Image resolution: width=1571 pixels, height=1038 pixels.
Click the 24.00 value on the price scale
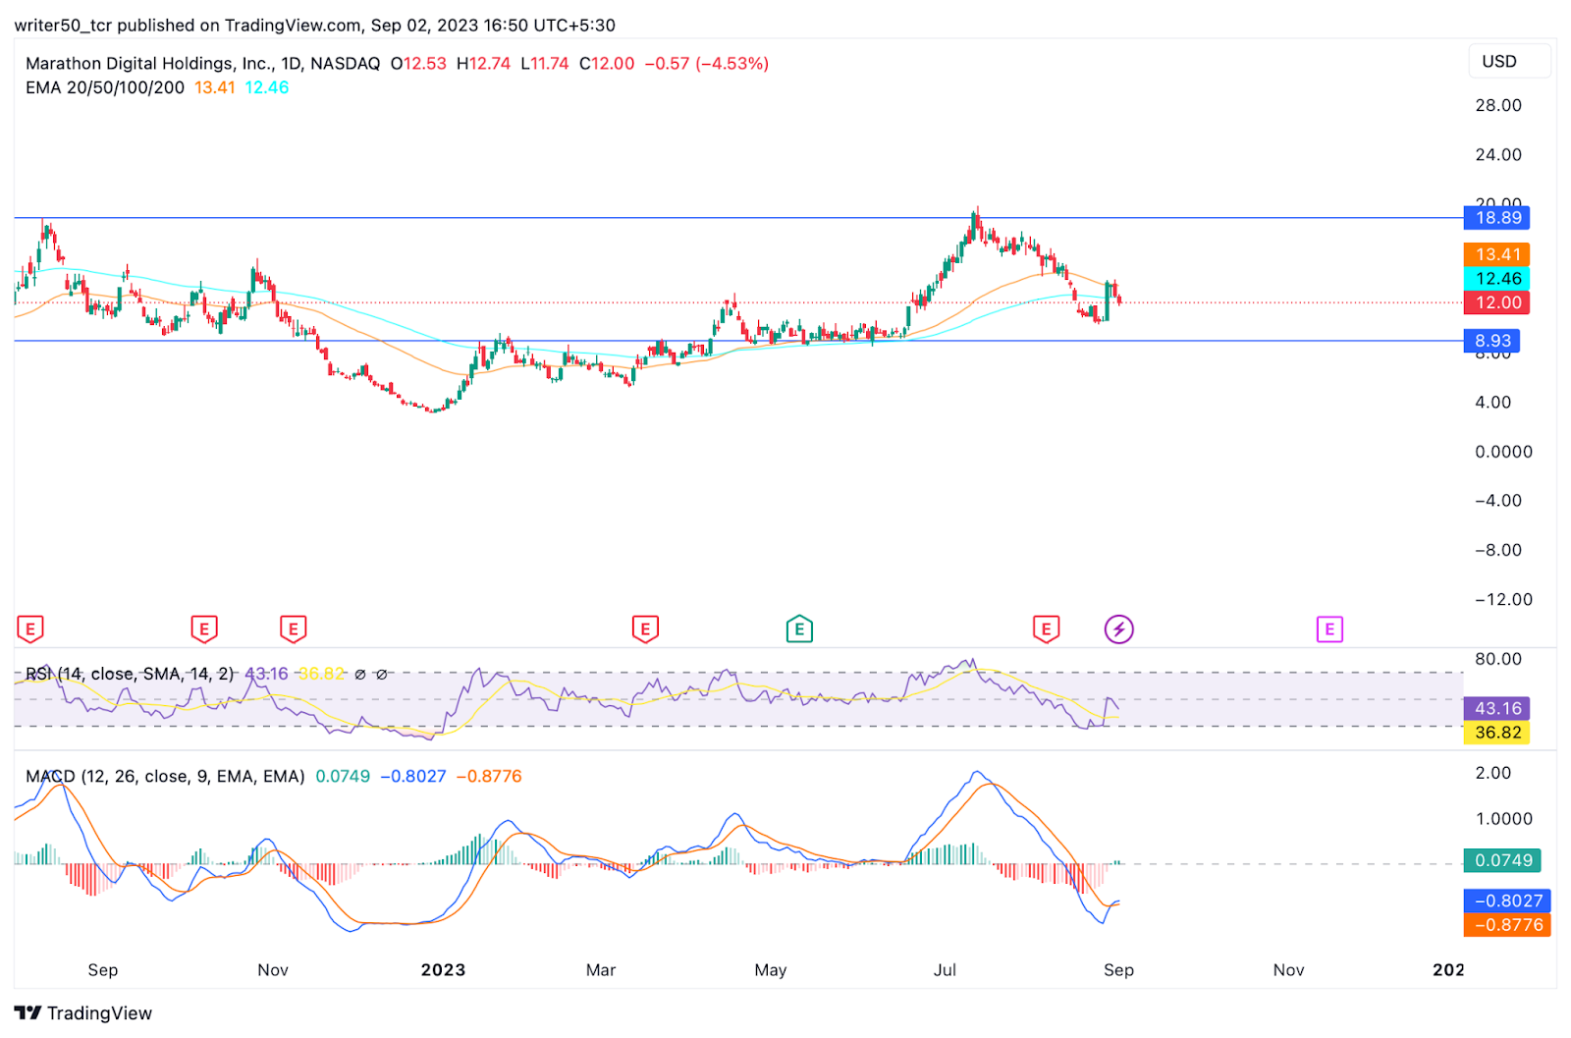coord(1498,154)
